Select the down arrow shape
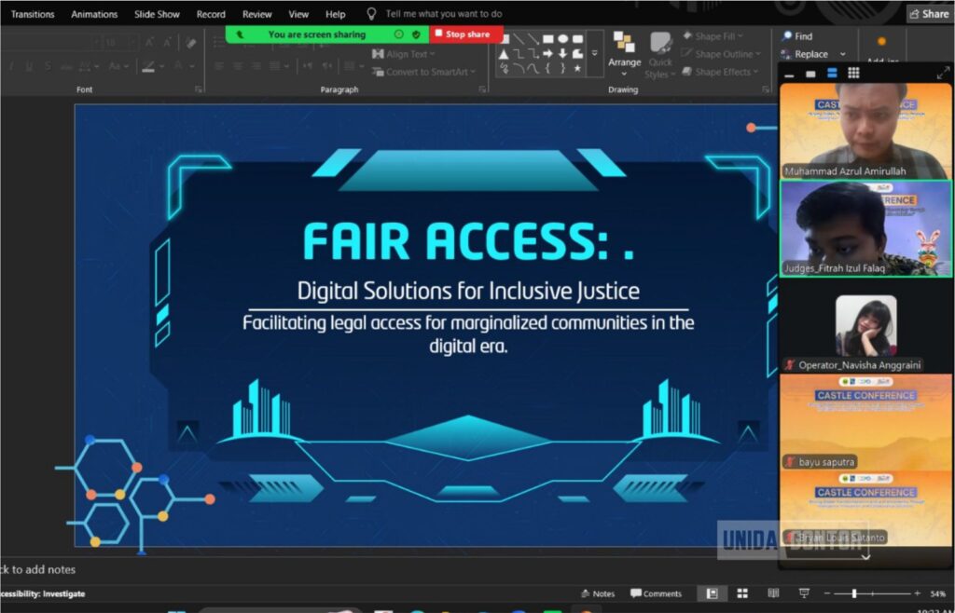955x613 pixels. point(562,54)
